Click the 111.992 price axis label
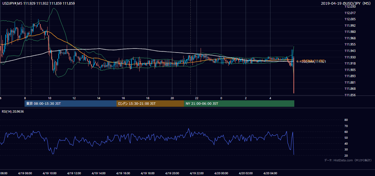 tap(350, 26)
